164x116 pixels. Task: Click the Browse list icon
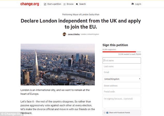click(x=64, y=4)
